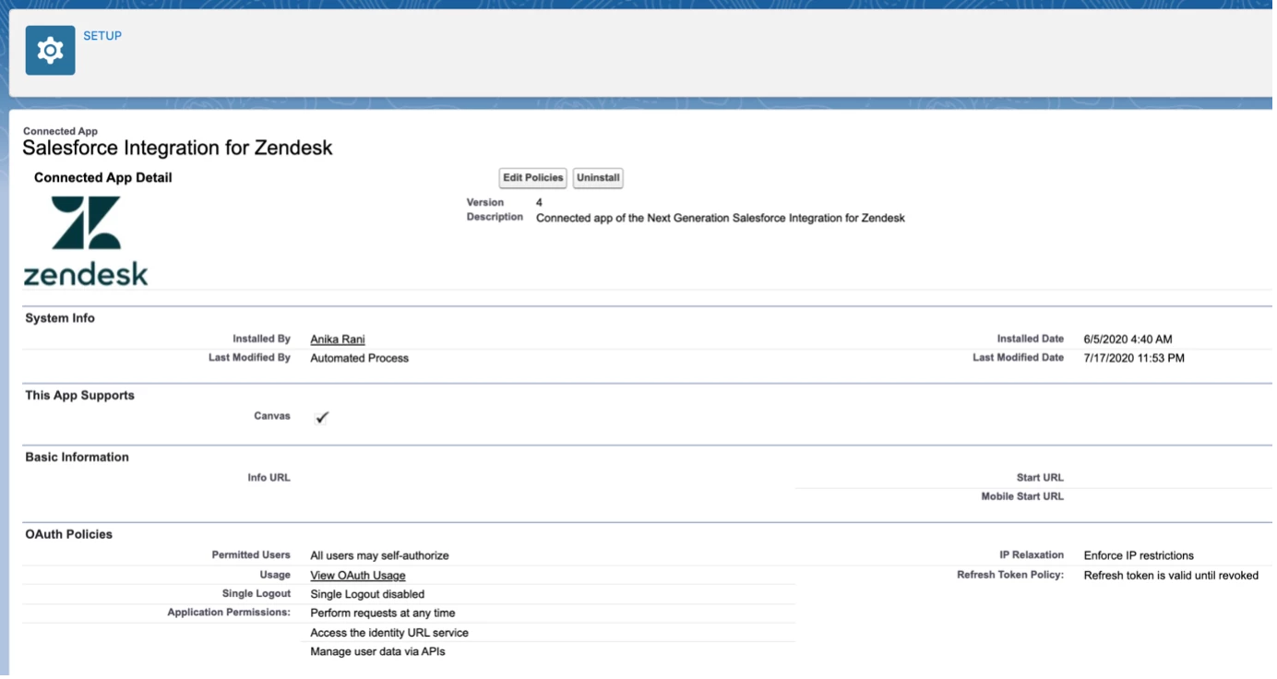Click the Permitted Users label
This screenshot has height=679, width=1277.
[x=251, y=555]
